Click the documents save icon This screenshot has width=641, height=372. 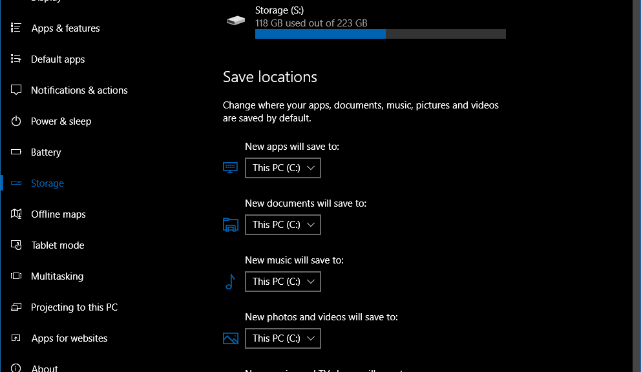pyautogui.click(x=230, y=225)
